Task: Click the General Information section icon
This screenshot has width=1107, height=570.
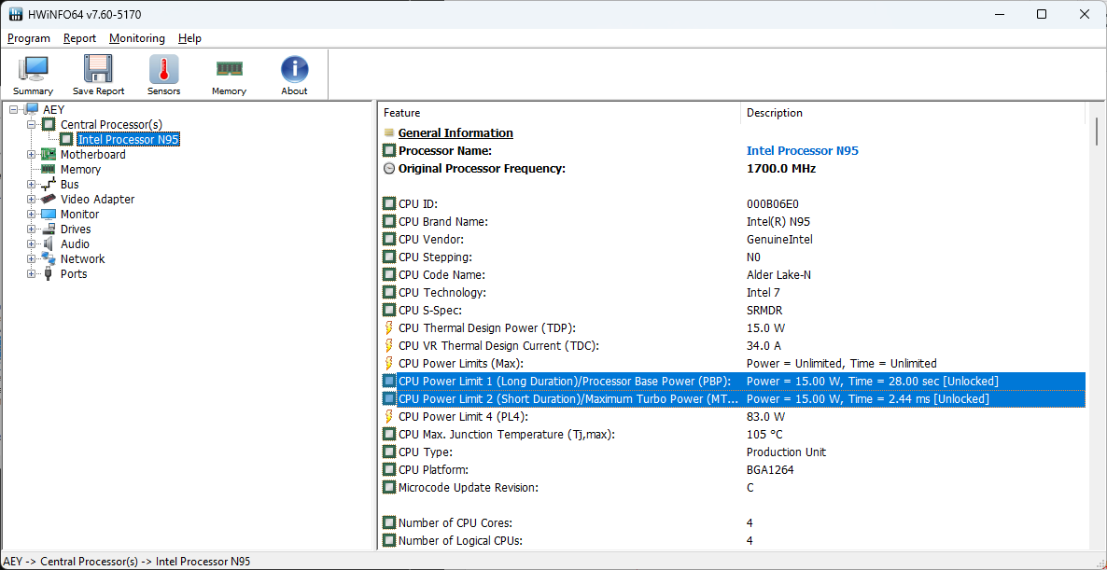Action: click(x=389, y=132)
